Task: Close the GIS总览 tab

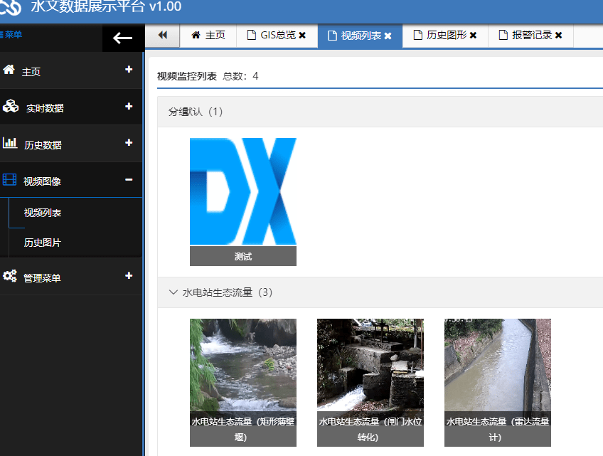Action: tap(302, 36)
